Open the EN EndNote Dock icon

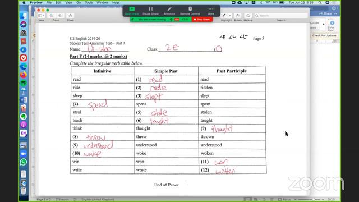pos(24,133)
